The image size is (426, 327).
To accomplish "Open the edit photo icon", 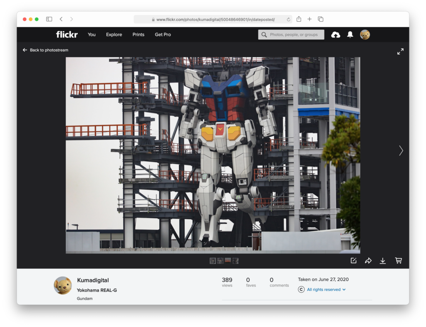I will (x=354, y=261).
